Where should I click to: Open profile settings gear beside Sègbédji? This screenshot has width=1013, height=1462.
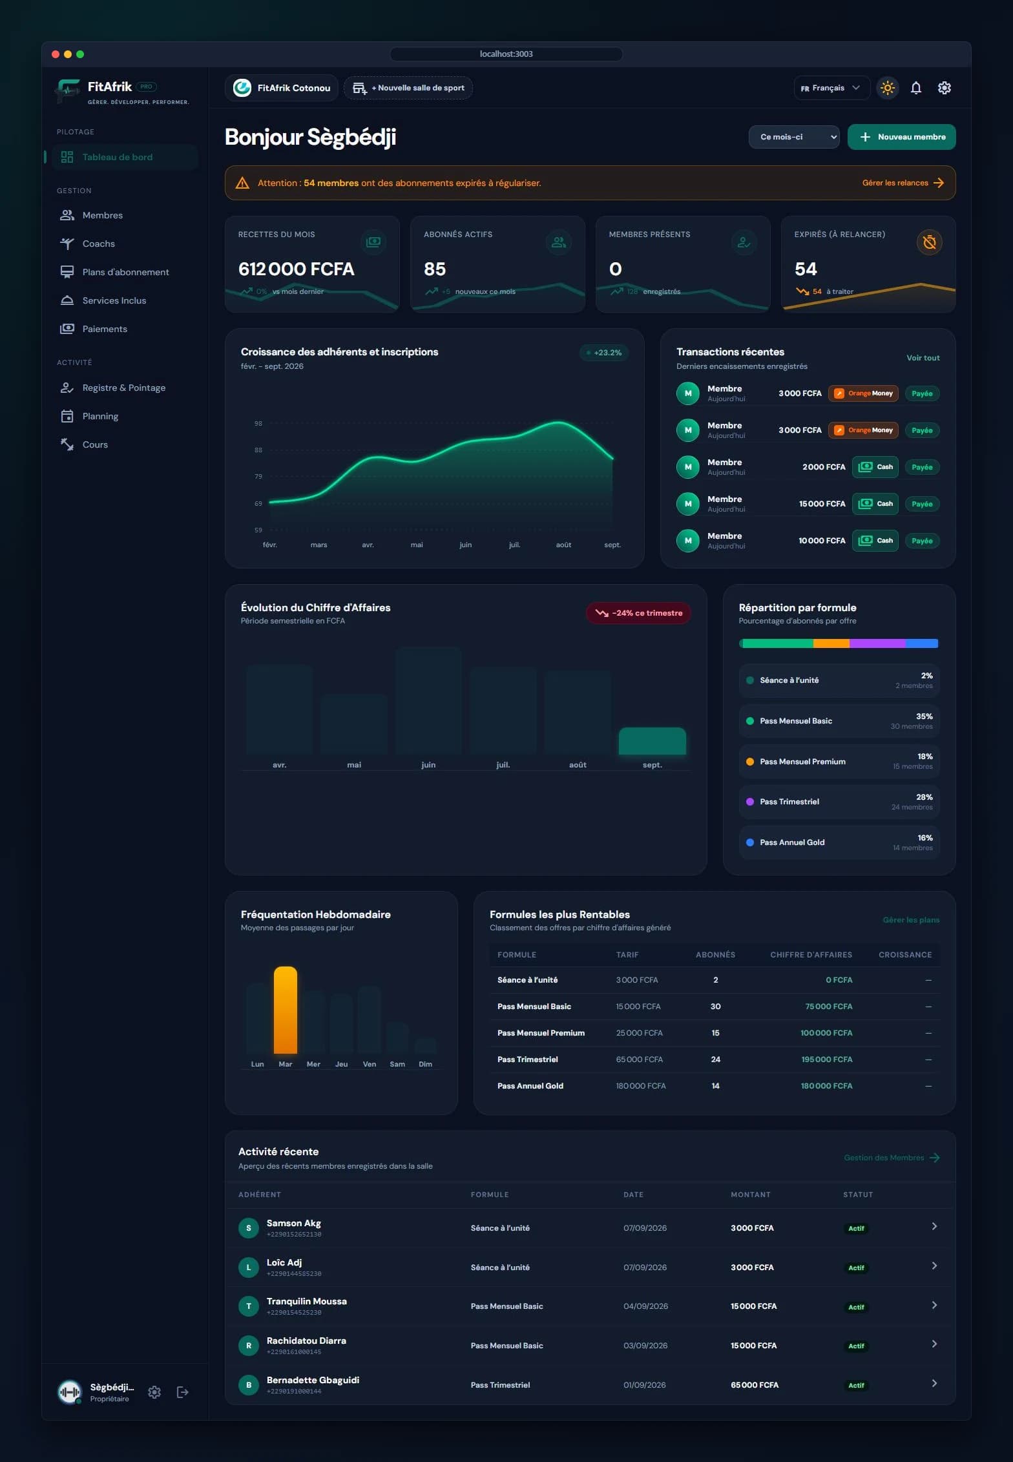tap(154, 1392)
